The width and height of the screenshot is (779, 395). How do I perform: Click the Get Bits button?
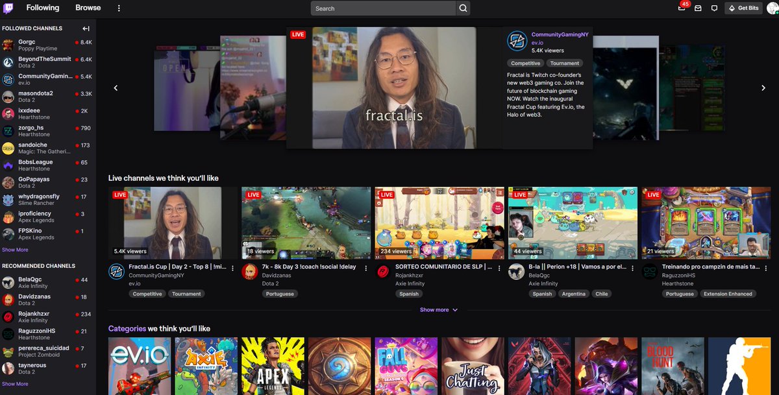[743, 8]
